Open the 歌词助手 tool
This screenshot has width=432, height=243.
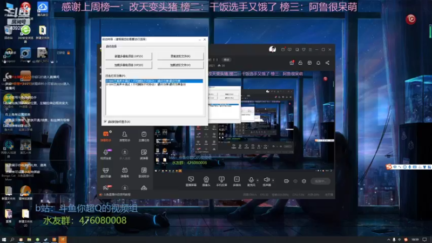coord(144,172)
